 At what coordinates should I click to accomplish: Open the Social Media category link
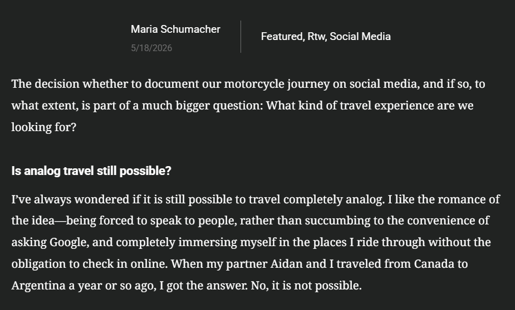[360, 36]
